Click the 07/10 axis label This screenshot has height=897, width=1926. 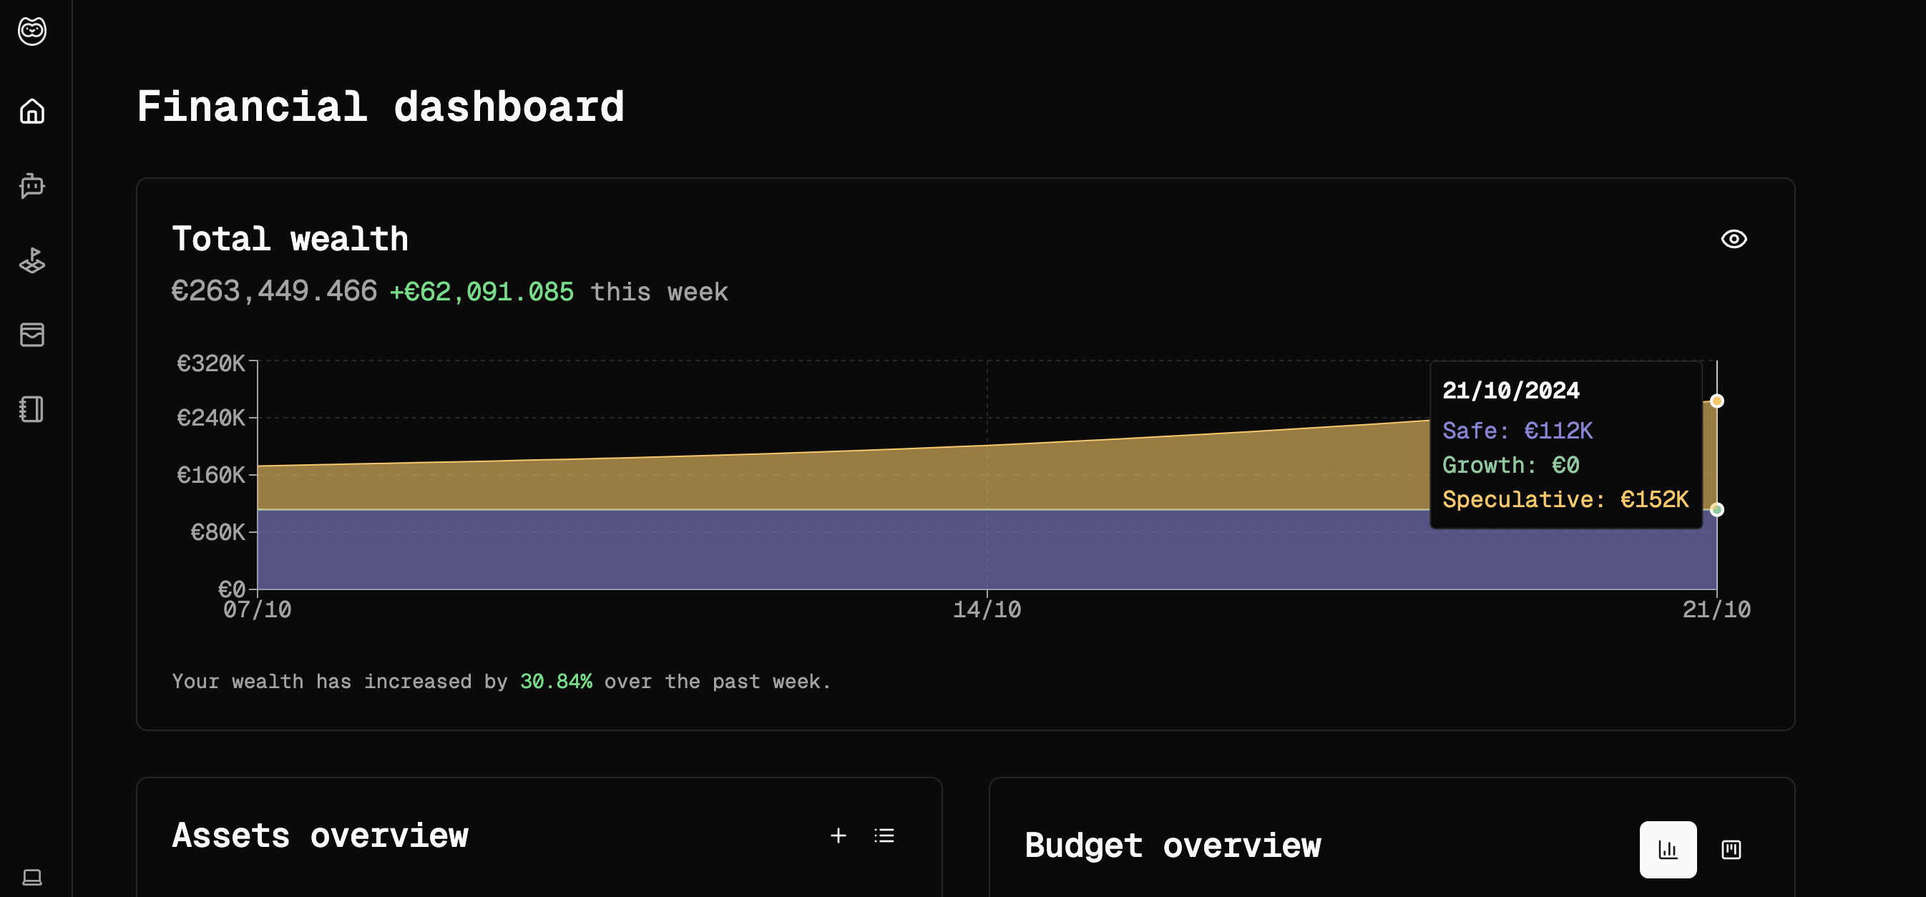pos(257,610)
